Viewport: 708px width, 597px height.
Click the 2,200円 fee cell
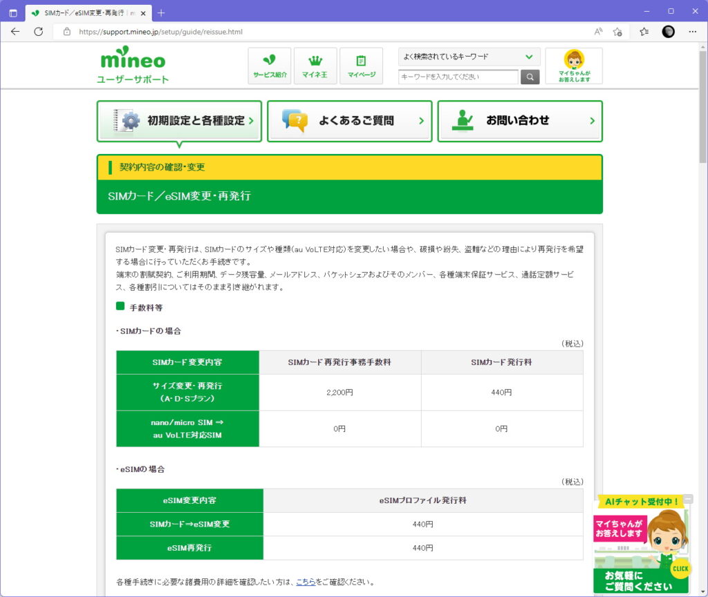pos(340,392)
